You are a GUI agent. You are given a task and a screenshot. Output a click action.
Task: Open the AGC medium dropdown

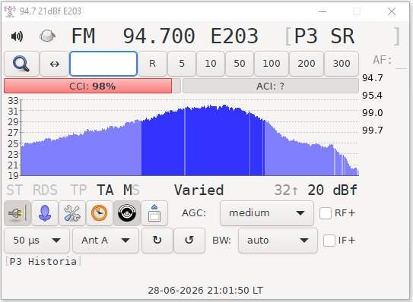point(267,213)
